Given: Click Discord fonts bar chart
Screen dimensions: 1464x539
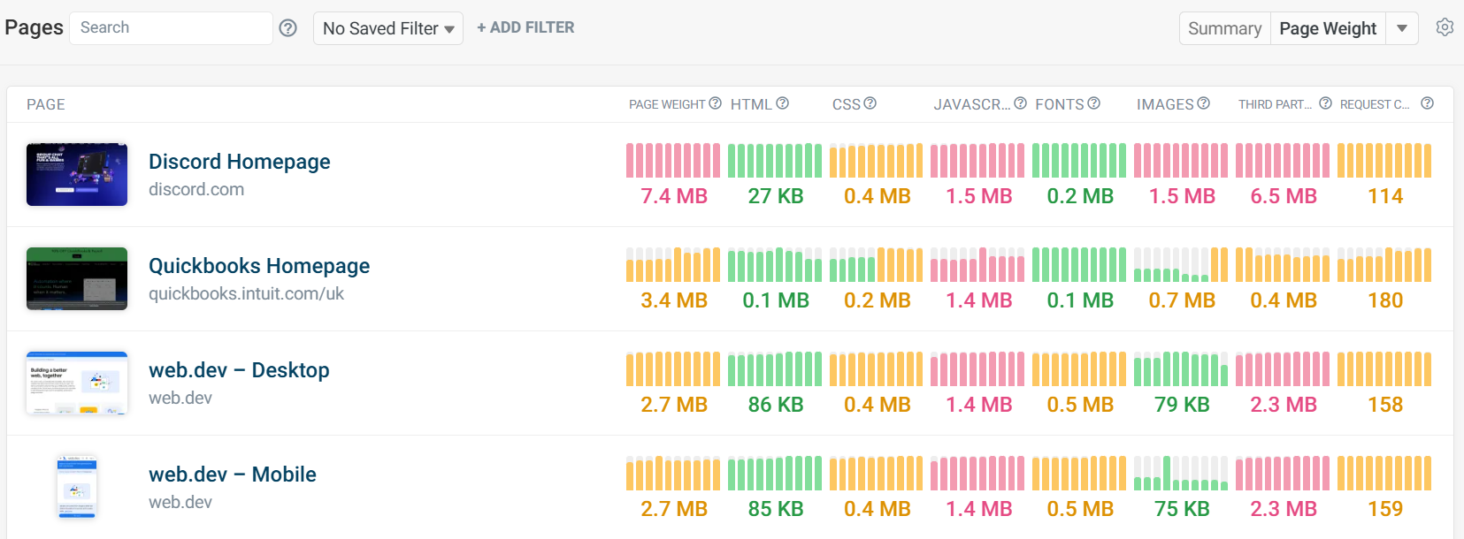Looking at the screenshot, I should (1079, 161).
